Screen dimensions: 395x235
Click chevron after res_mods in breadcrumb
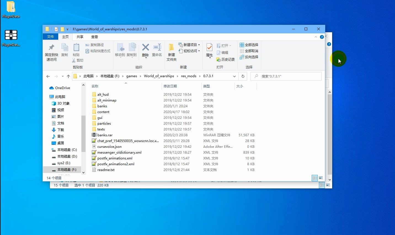(200, 76)
